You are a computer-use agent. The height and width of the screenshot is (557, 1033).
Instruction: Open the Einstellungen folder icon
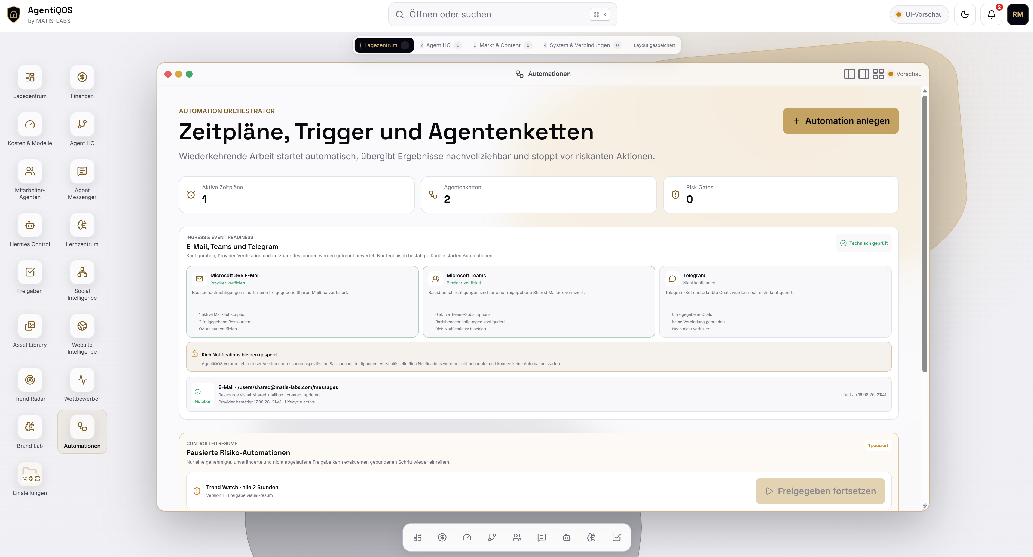pyautogui.click(x=30, y=474)
